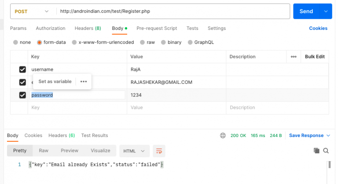Search the response with magnifier icon

click(326, 151)
